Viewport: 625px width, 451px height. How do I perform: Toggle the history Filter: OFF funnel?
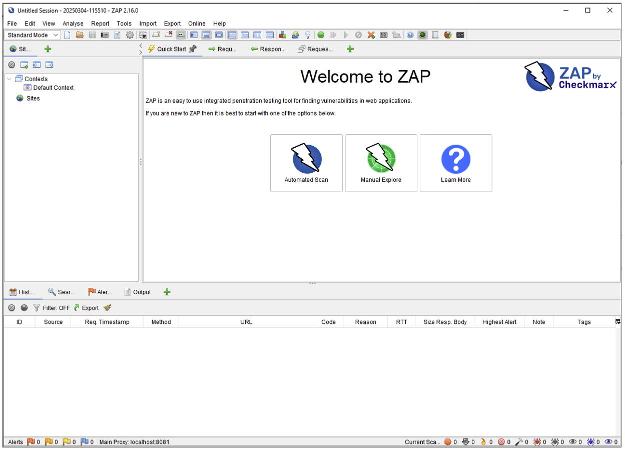pos(51,308)
